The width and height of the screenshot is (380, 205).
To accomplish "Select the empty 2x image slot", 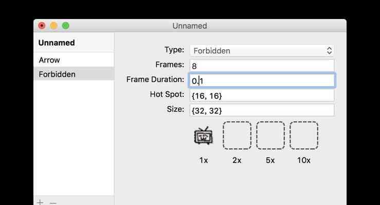I will point(237,135).
